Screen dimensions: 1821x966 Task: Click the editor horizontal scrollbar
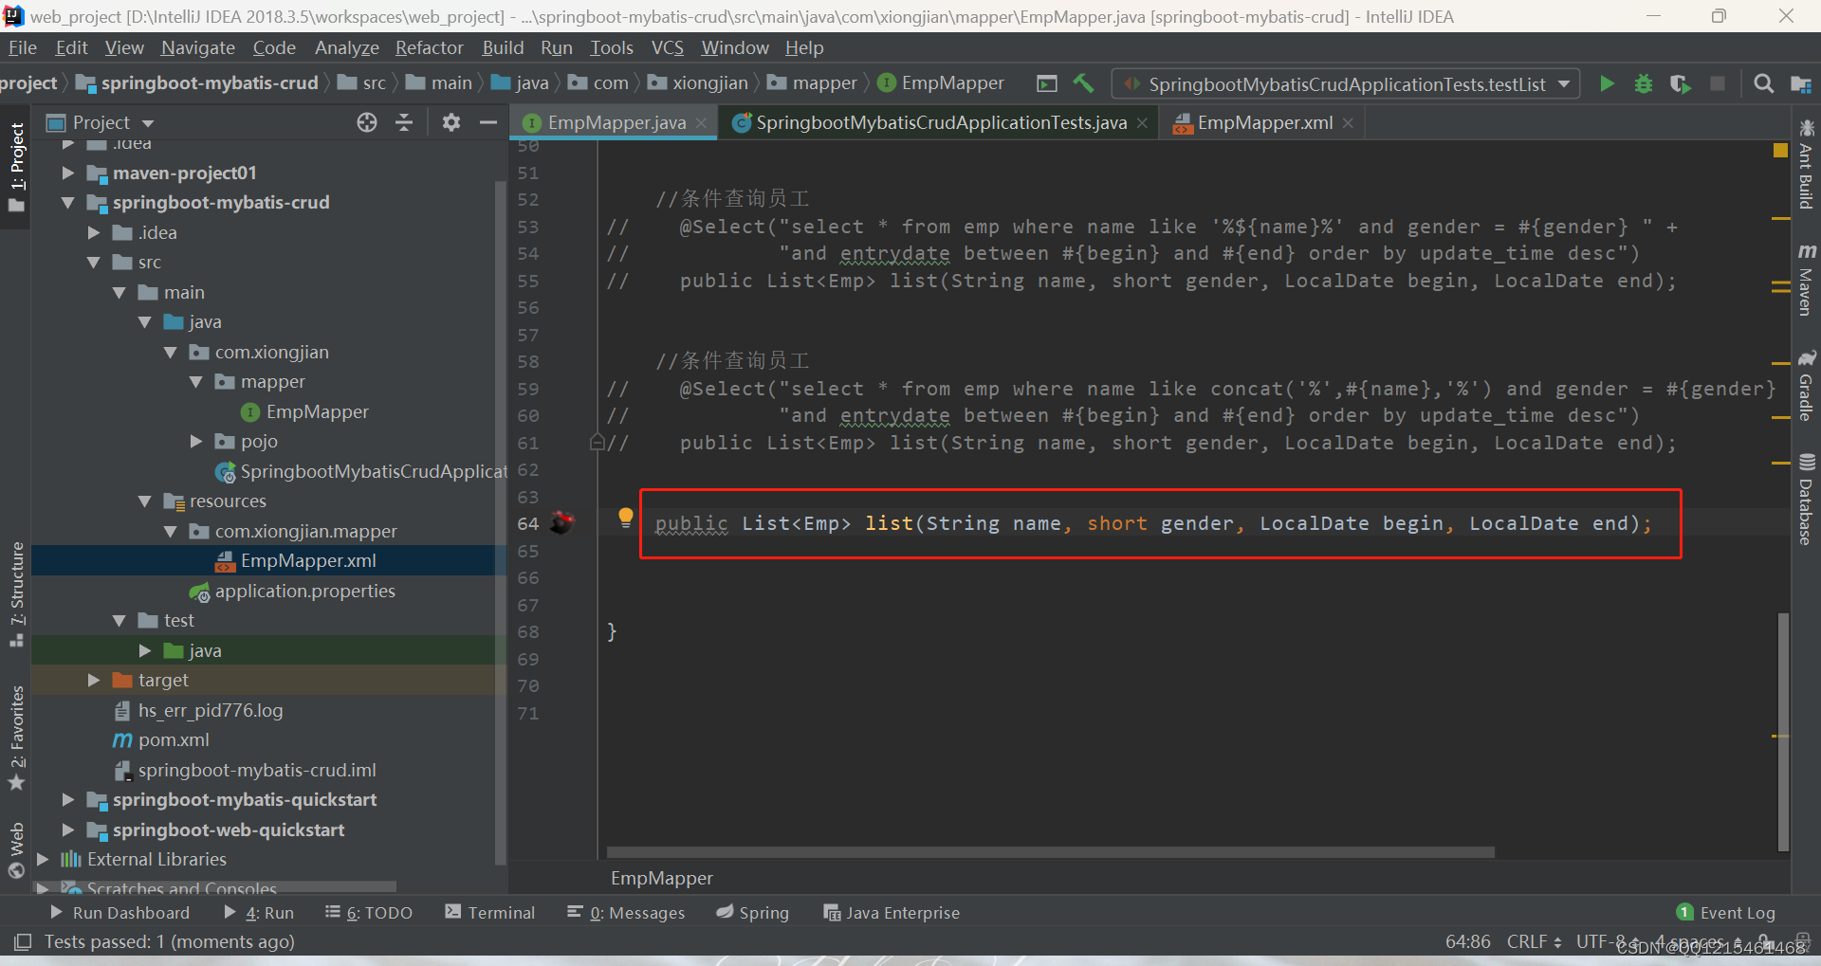tap(1050, 852)
